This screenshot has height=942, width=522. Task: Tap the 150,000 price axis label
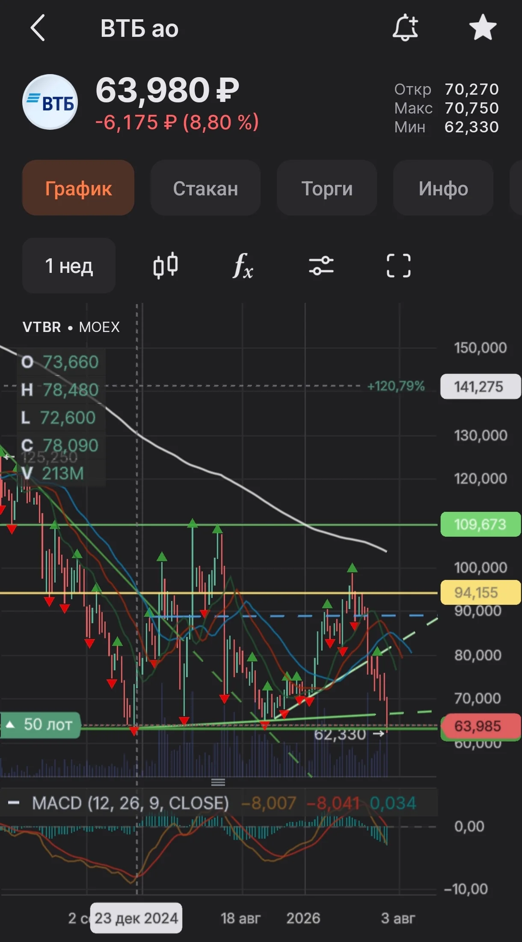[480, 347]
